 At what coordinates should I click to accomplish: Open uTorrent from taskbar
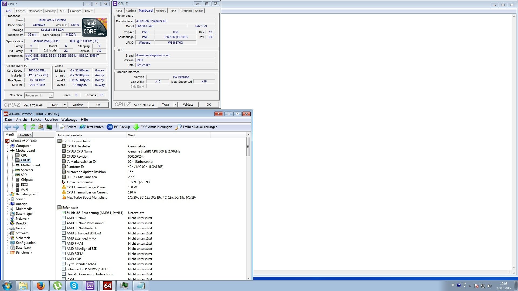57,286
